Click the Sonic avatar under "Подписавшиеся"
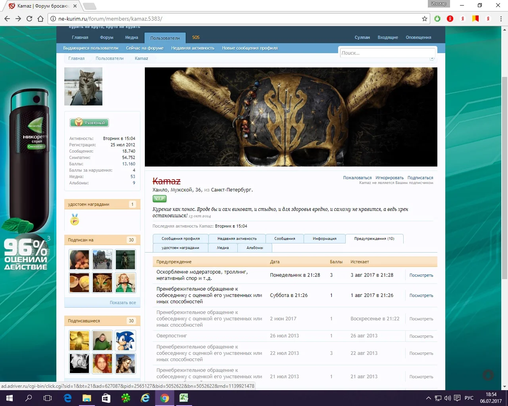The width and height of the screenshot is (508, 406). click(125, 340)
